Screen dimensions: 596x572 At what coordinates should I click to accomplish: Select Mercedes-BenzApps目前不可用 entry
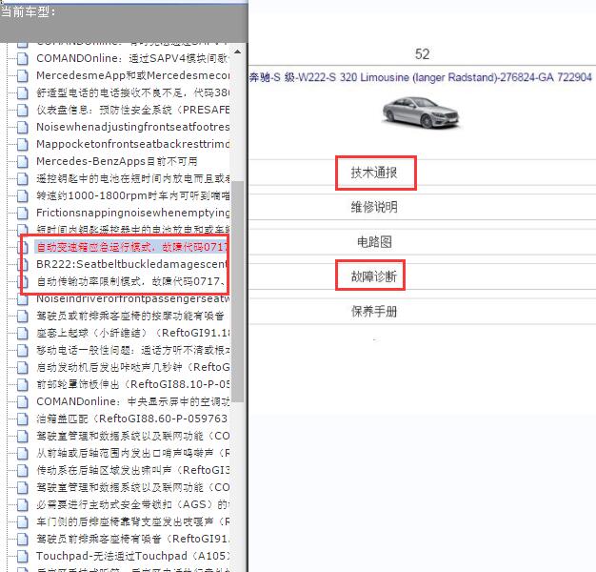click(117, 161)
